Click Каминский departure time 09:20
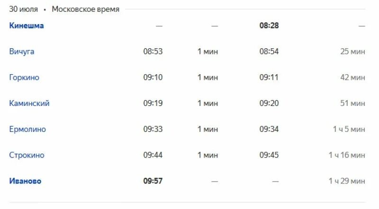This screenshot has width=379, height=209. pyautogui.click(x=269, y=103)
